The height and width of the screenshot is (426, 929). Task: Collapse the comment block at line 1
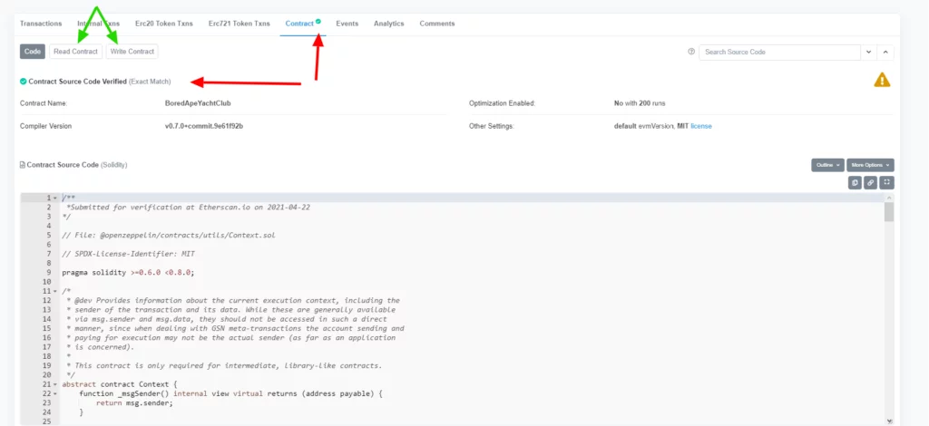pyautogui.click(x=55, y=198)
